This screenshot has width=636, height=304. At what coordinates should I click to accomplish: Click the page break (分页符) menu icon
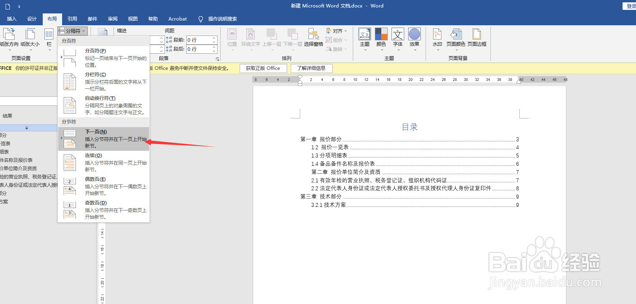point(70,58)
